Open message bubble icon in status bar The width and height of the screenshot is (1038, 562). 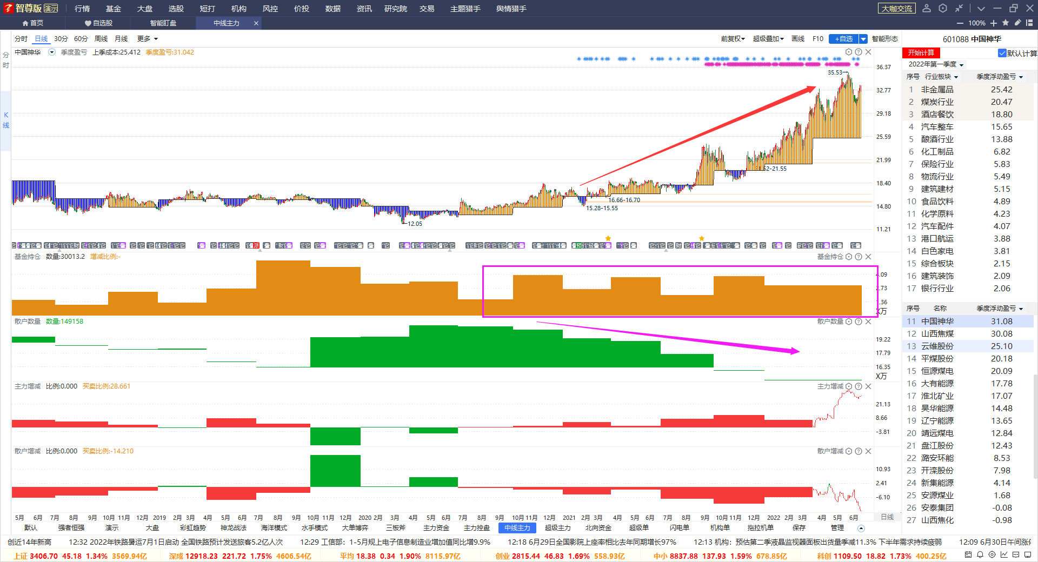[1016, 555]
